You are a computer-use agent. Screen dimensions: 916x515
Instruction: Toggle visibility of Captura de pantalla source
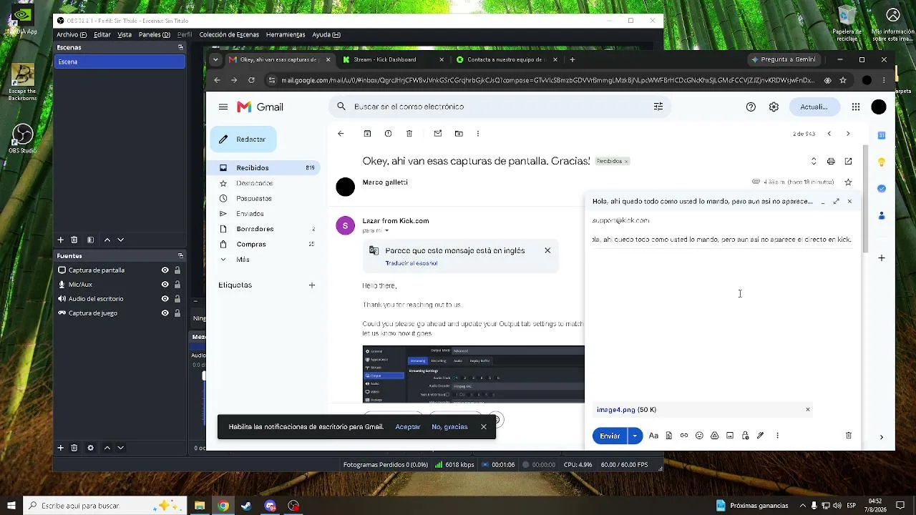point(165,270)
